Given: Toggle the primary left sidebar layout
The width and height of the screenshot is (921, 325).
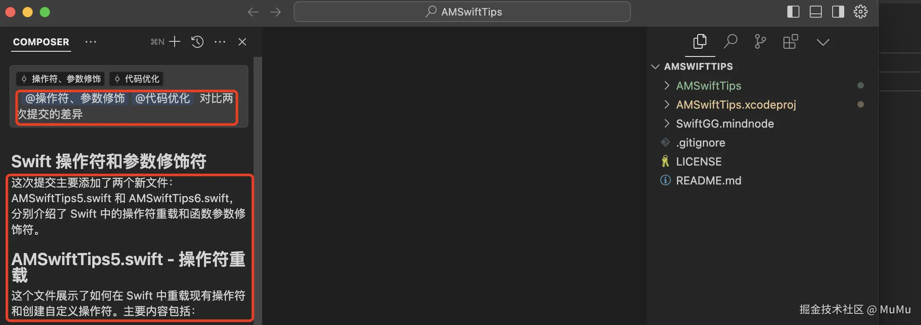Looking at the screenshot, I should coord(793,12).
